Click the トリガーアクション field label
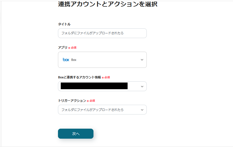The width and height of the screenshot is (233, 147). [72, 101]
